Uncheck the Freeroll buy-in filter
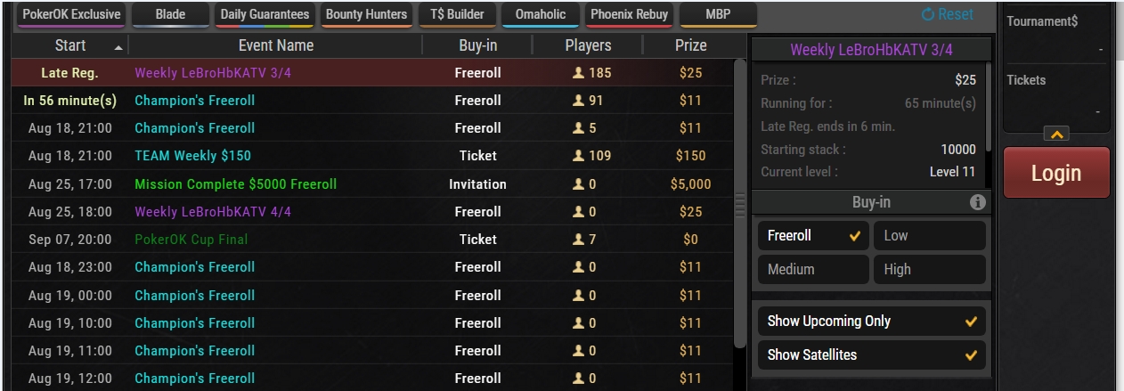 813,236
